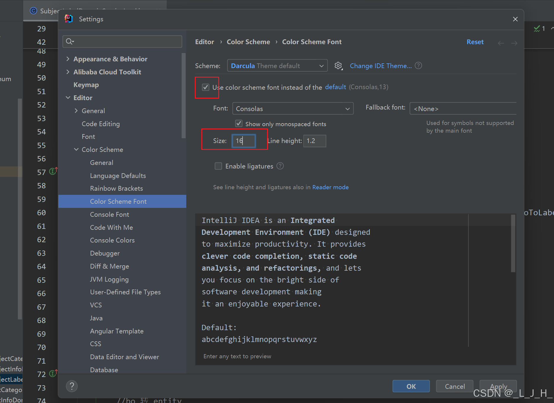554x403 pixels.
Task: Select Keymap in settings tree
Action: click(x=86, y=85)
